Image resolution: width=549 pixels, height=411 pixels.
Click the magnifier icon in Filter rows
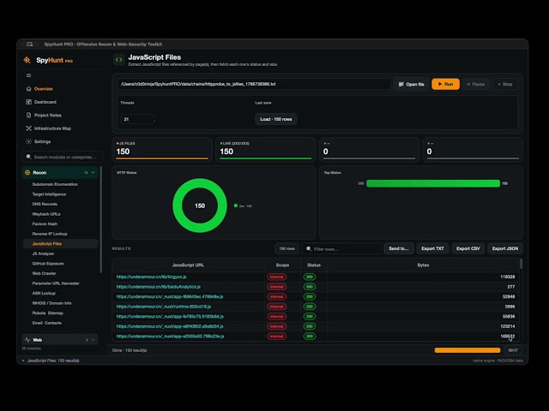pyautogui.click(x=309, y=249)
